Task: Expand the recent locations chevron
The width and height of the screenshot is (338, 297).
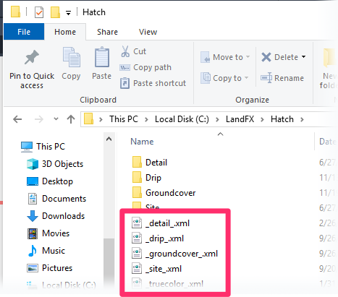Action: 56,119
